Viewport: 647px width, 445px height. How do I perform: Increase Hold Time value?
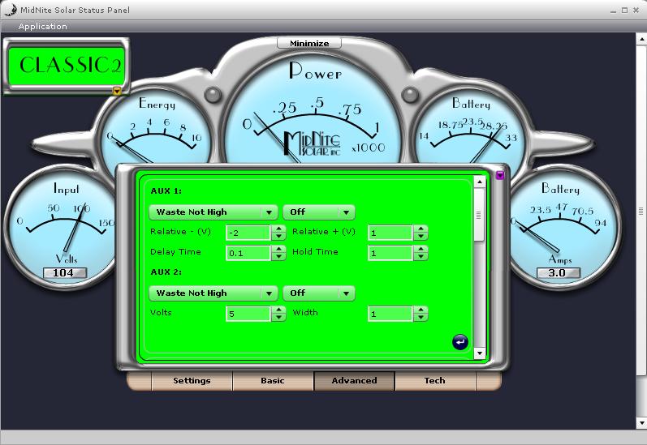(421, 249)
